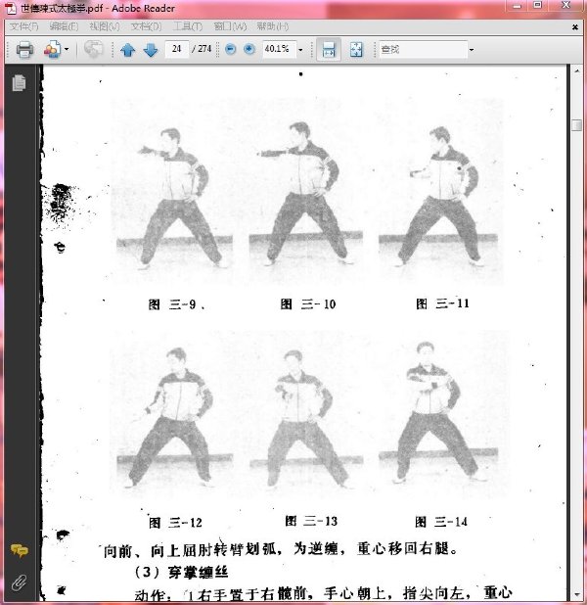Expand the zoom percentage dropdown
This screenshot has height=605, width=587.
[300, 49]
